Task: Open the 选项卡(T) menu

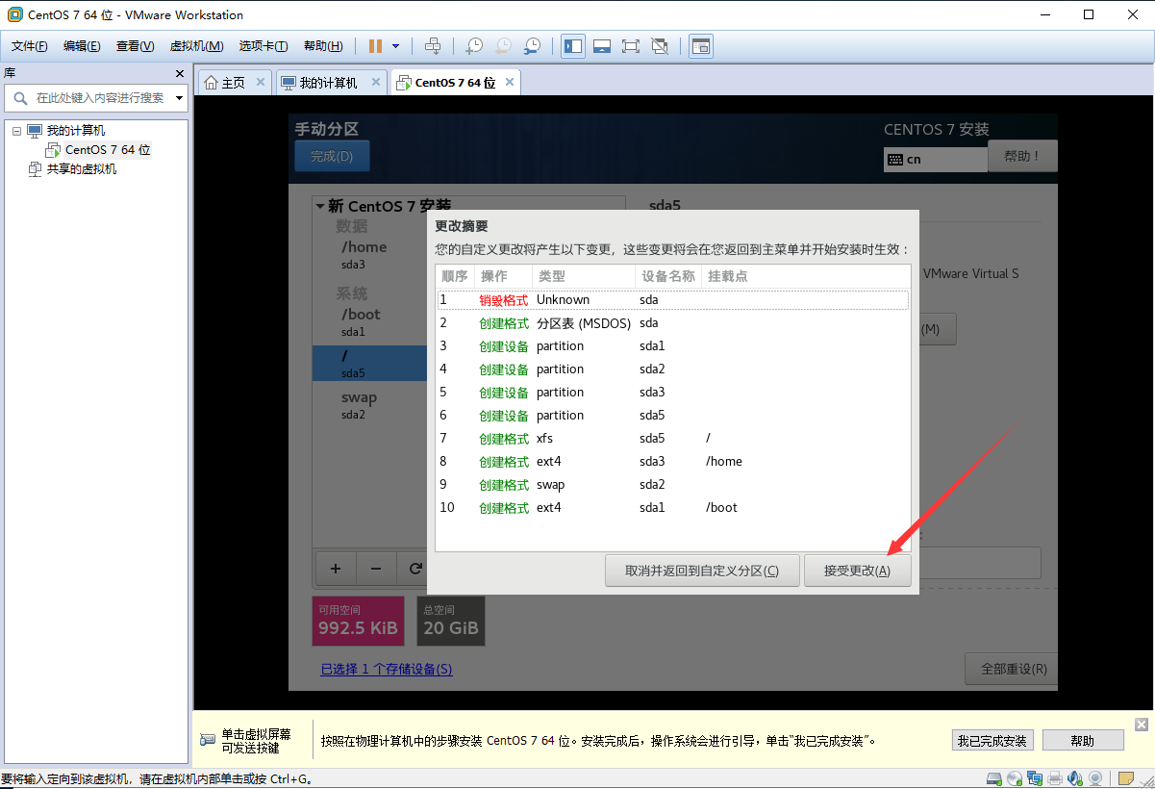Action: tap(264, 46)
